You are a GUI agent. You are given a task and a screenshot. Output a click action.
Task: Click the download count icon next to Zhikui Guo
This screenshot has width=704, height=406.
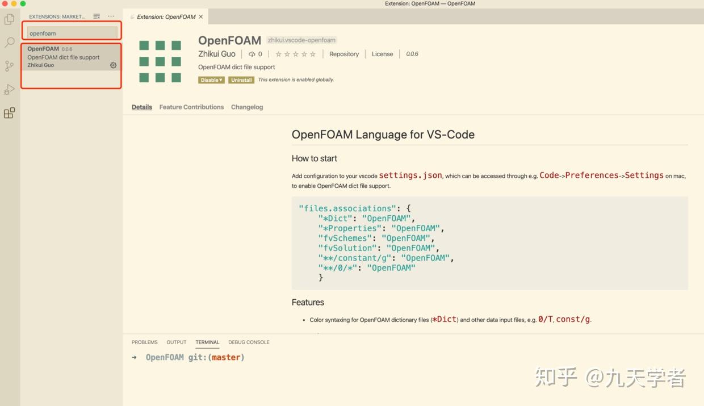pos(252,54)
